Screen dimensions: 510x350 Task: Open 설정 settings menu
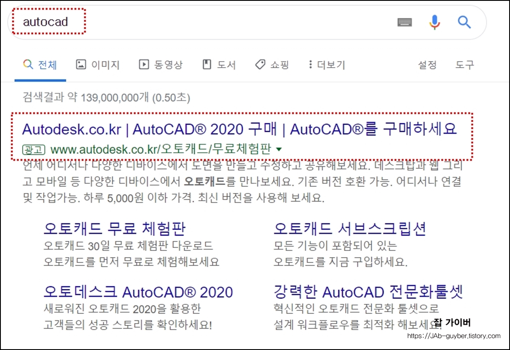point(427,65)
